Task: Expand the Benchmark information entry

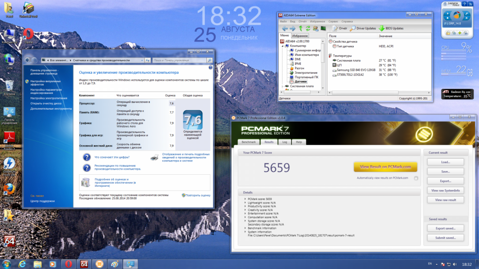Action: (245, 228)
